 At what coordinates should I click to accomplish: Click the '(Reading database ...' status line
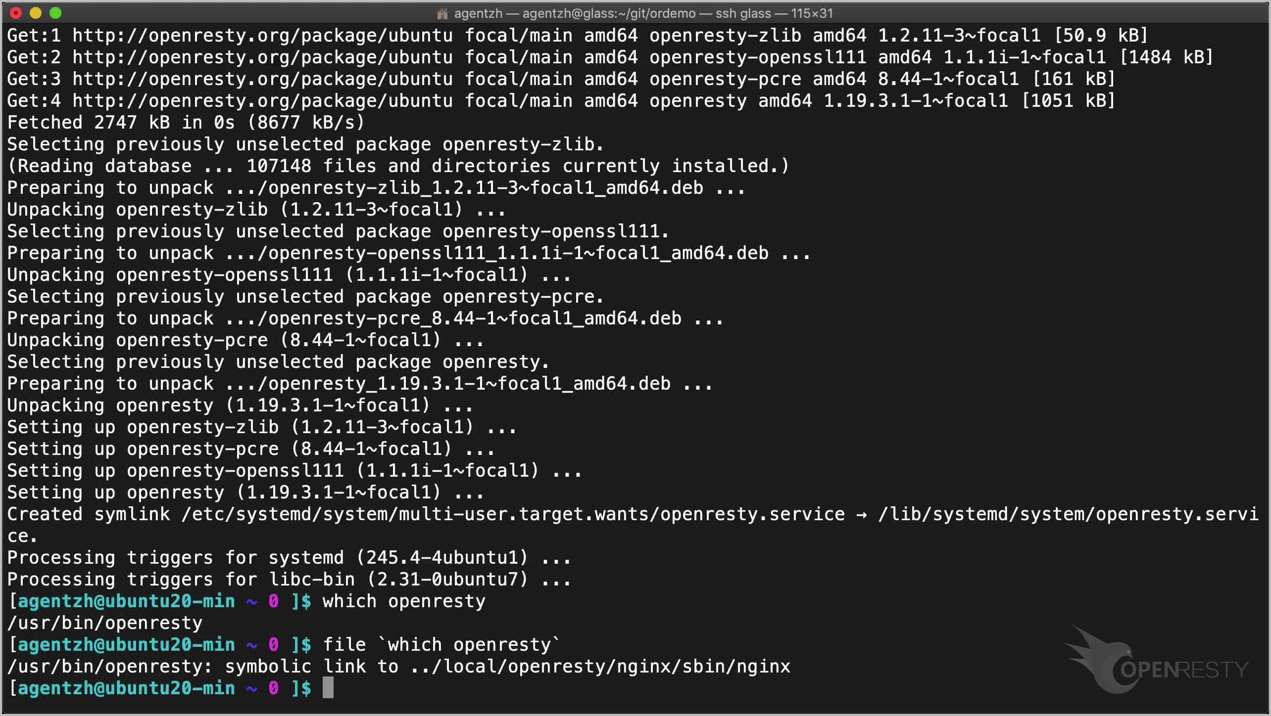tap(398, 166)
